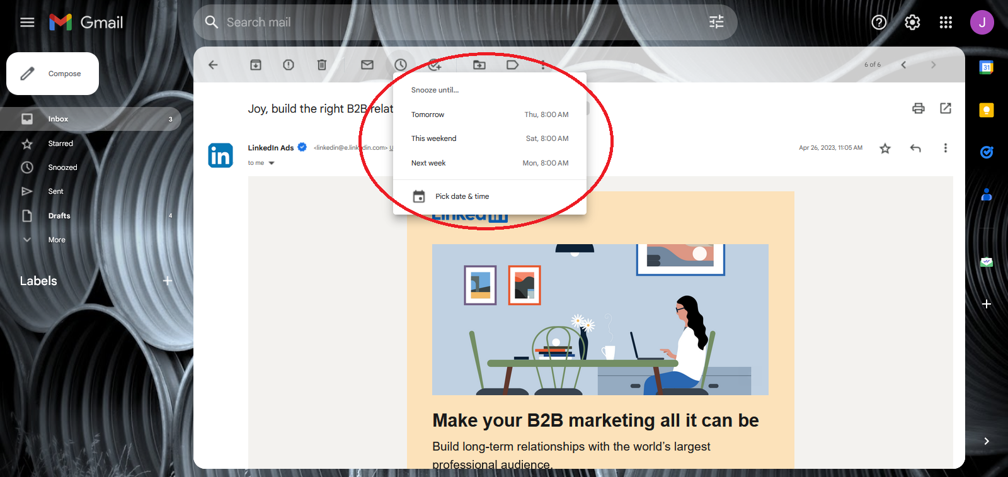The width and height of the screenshot is (1008, 477).
Task: Click the search magnifier icon
Action: tap(212, 23)
